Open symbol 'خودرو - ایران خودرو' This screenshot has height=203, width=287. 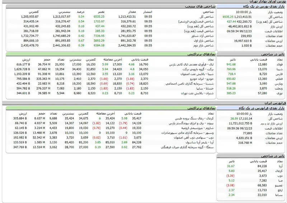202,79
